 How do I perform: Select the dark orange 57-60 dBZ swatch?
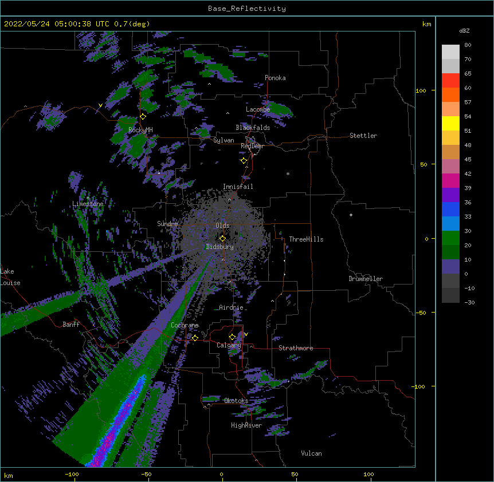[x=450, y=94]
